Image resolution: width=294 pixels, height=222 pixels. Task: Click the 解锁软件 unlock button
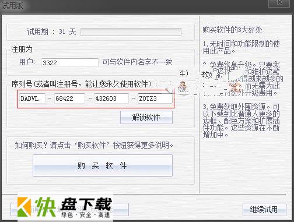(x=146, y=117)
